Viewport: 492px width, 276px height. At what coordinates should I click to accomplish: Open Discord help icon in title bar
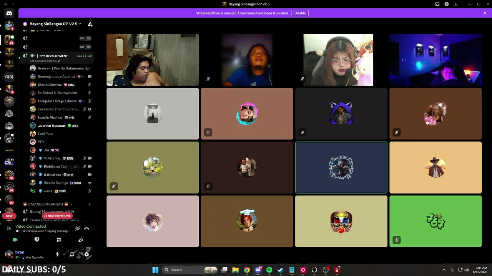[x=447, y=4]
